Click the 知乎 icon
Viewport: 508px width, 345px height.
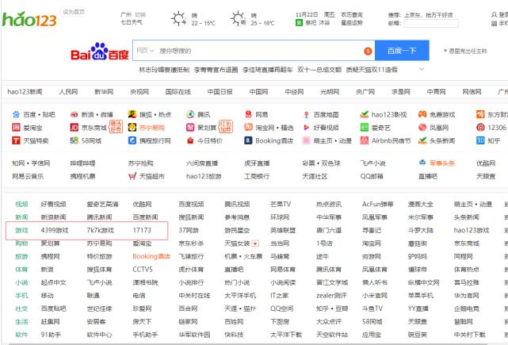pyautogui.click(x=480, y=140)
